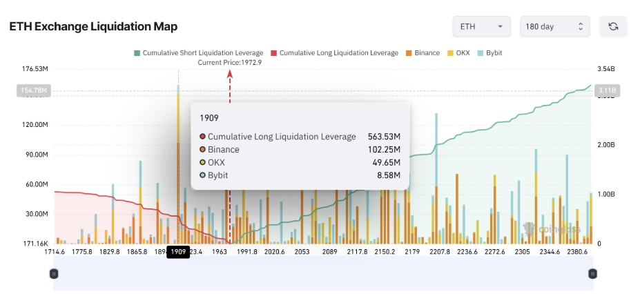Open the ETH coin dropdown
The image size is (640, 294).
(x=481, y=26)
